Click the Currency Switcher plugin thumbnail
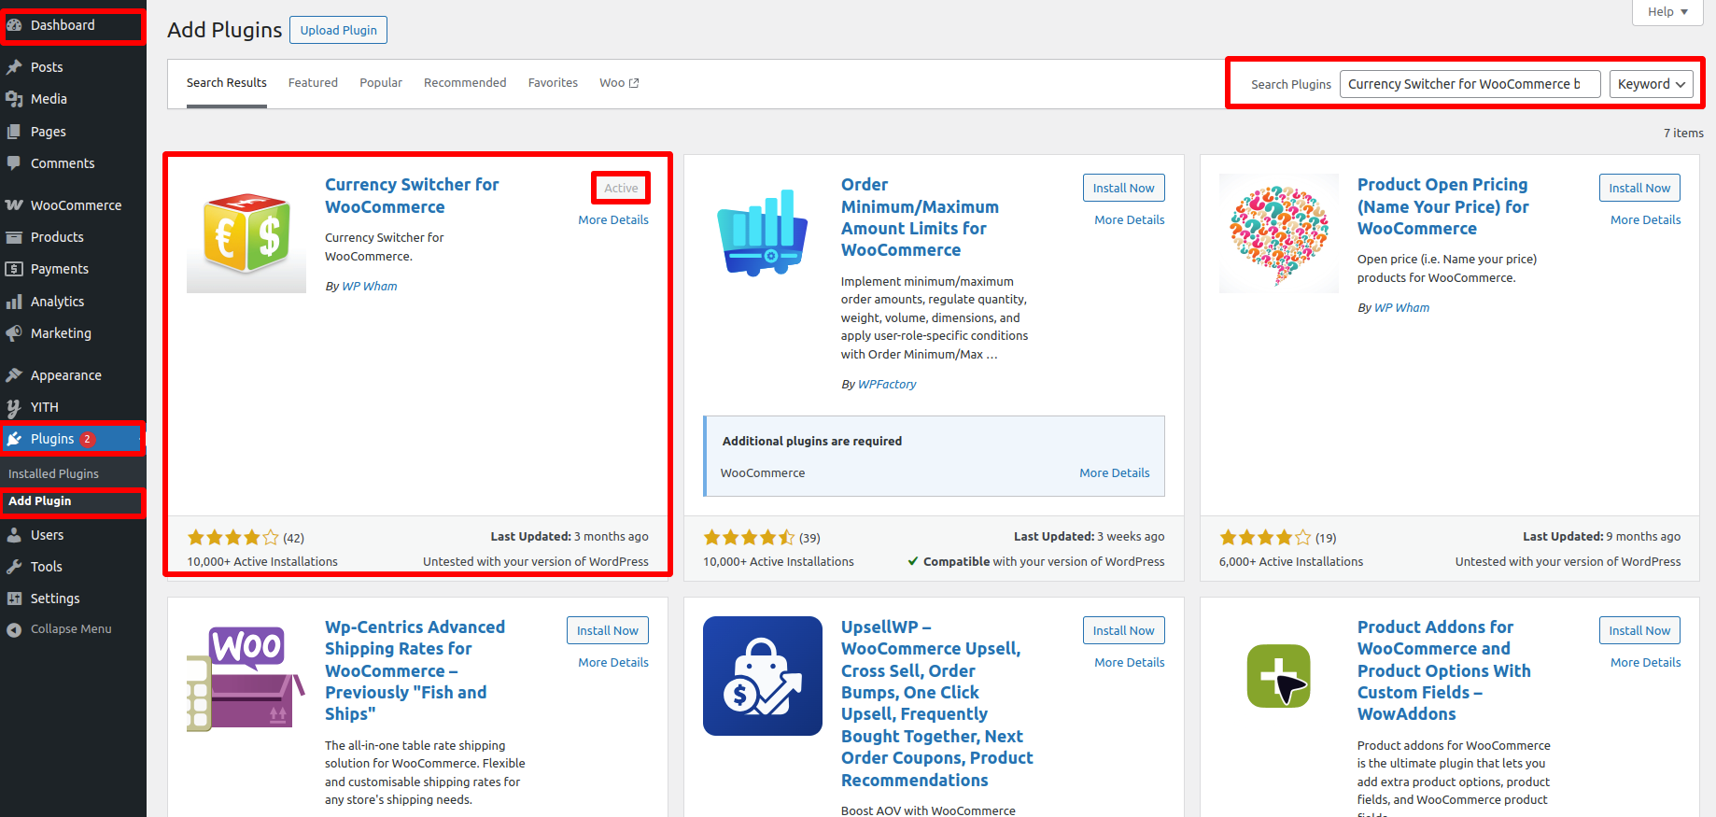The image size is (1716, 817). pyautogui.click(x=246, y=233)
